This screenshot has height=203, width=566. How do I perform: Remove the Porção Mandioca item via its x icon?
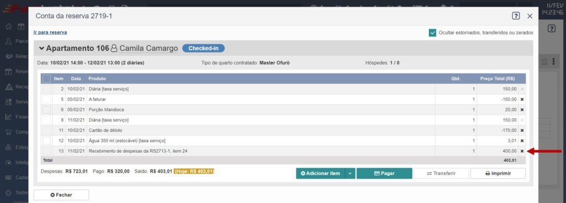tap(522, 110)
